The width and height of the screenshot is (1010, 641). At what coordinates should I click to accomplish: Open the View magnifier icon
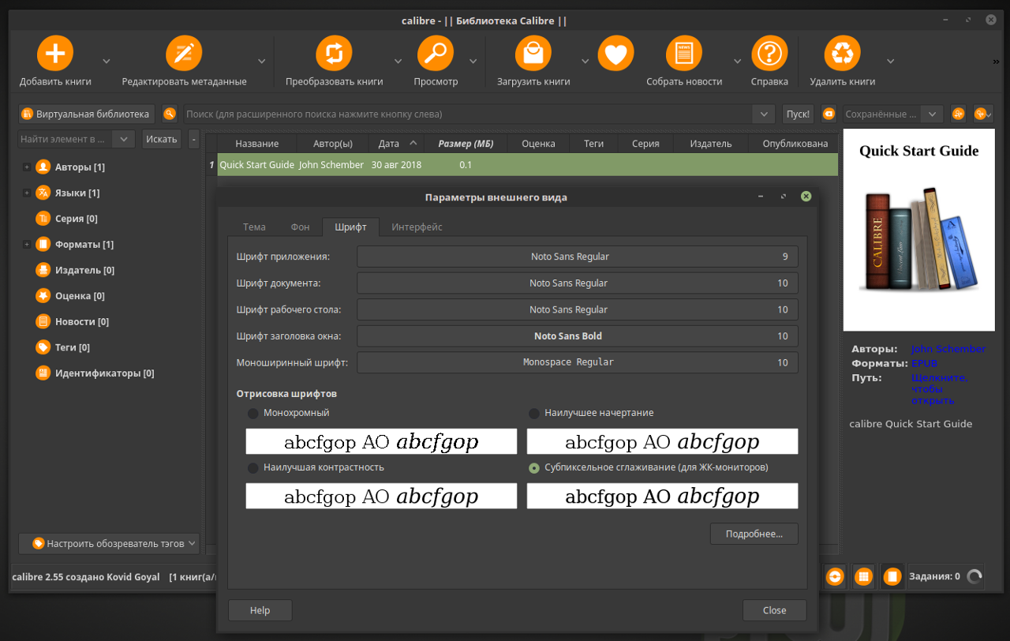pyautogui.click(x=436, y=54)
